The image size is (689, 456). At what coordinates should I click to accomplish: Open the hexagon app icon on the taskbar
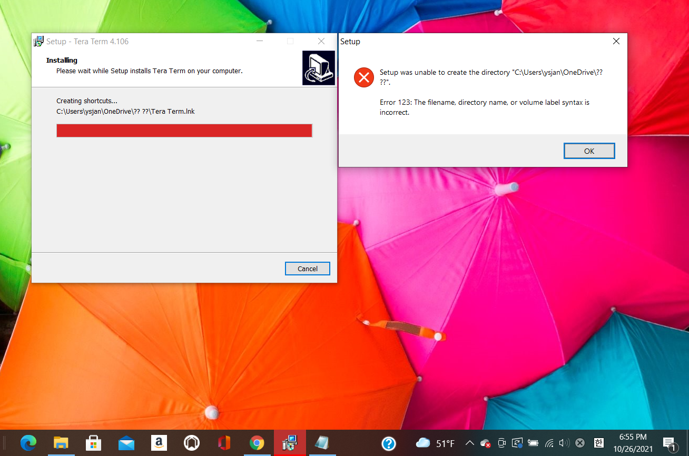[x=192, y=443]
